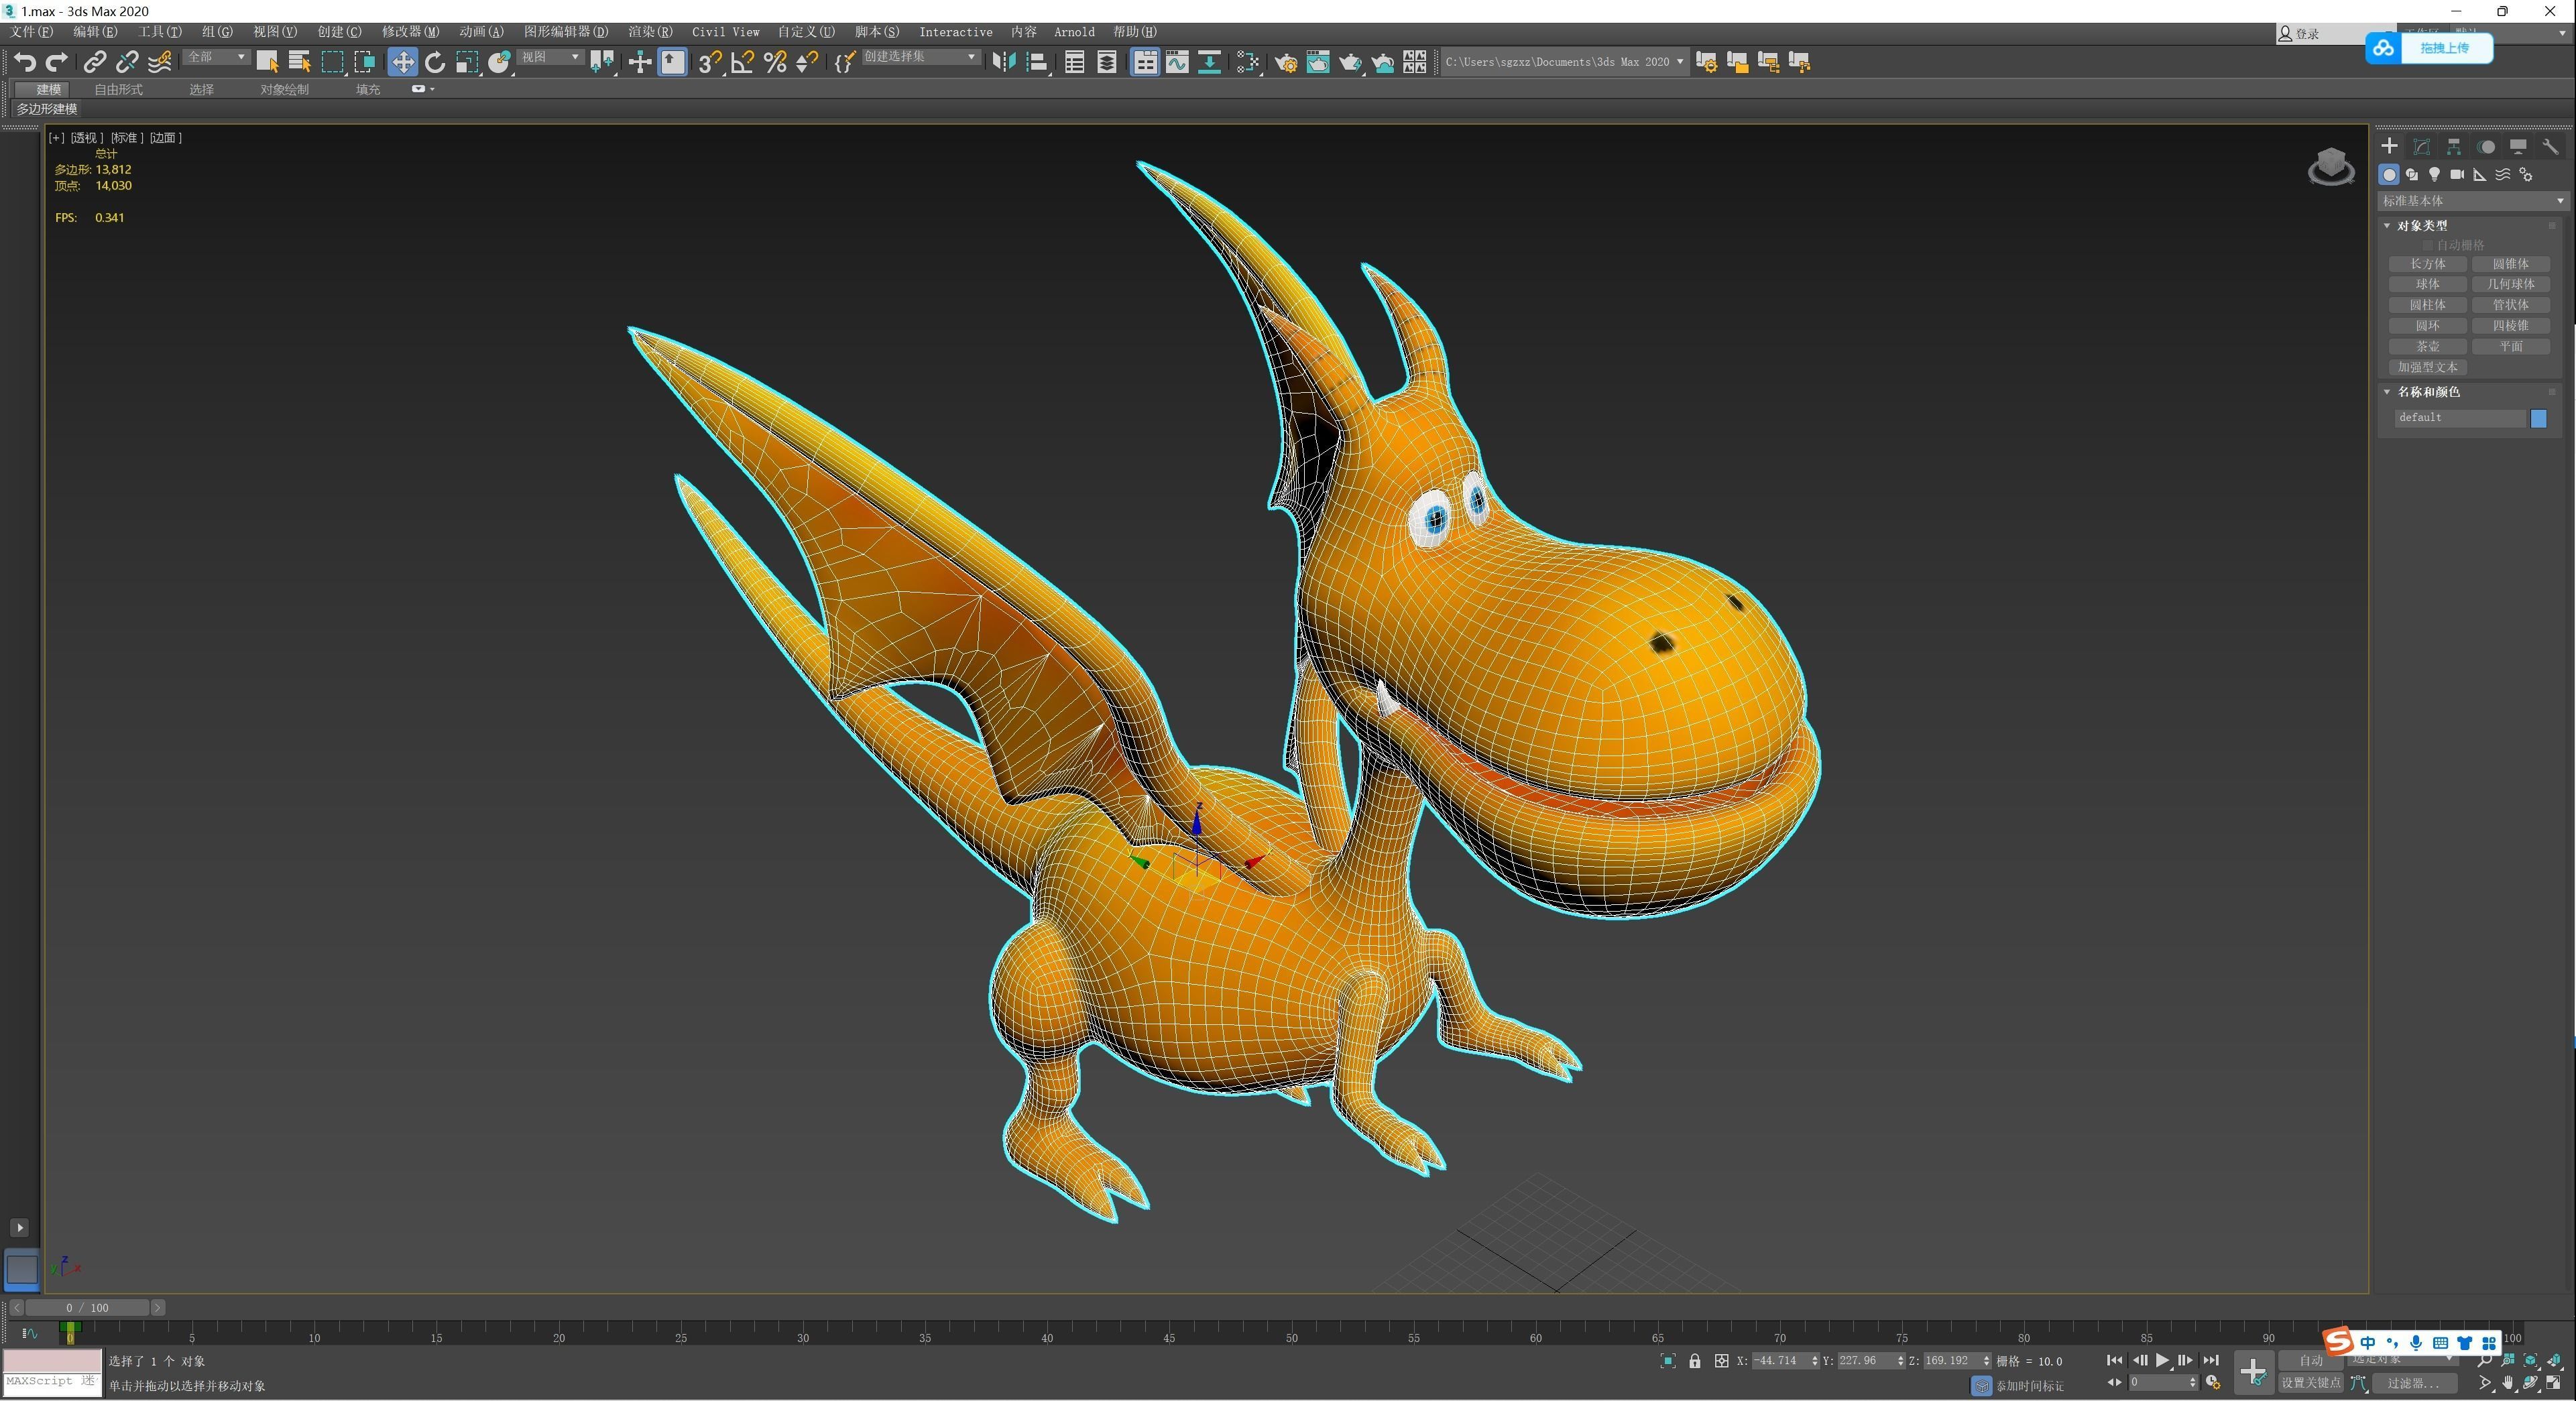This screenshot has width=2576, height=1401.
Task: Switch to the 对象绘制 ribbon tab
Action: [284, 90]
